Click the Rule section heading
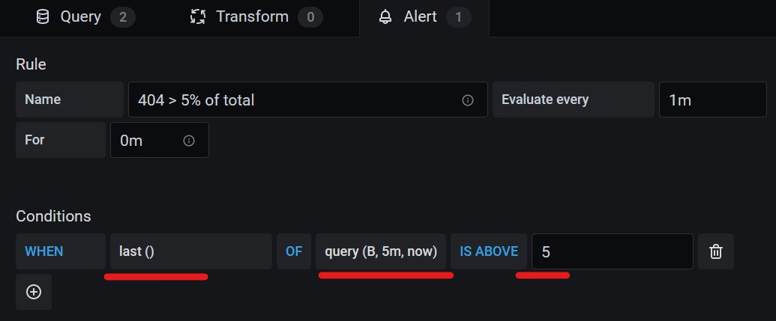The width and height of the screenshot is (776, 321). point(31,64)
